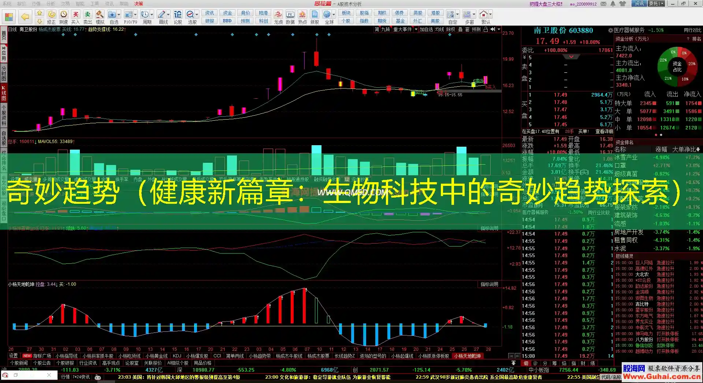Switch to the 杨成杰股票 indicator tab
Image resolution: width=703 pixels, height=383 pixels.
coord(318,356)
